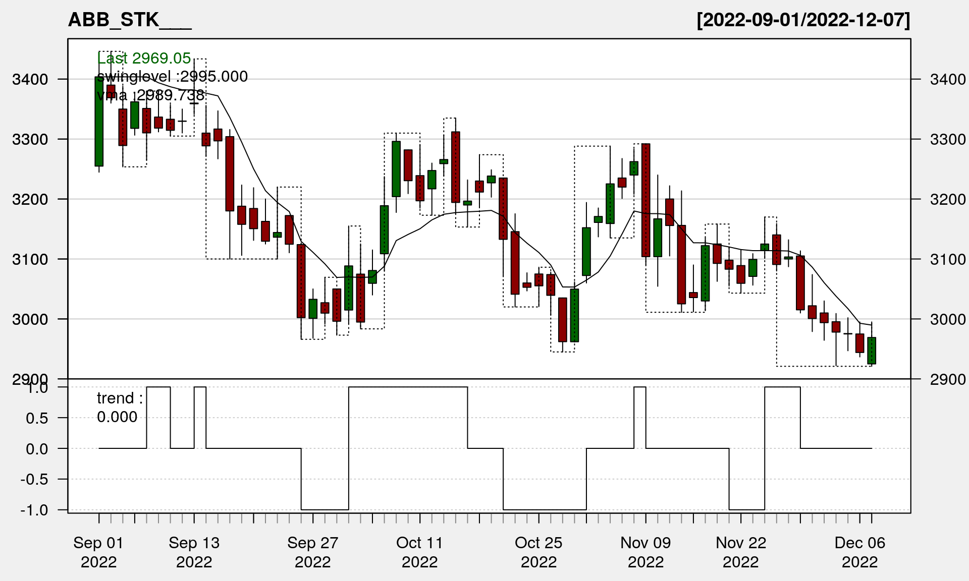This screenshot has width=969, height=581.
Task: Click the vma 2989.738 label
Action: (x=150, y=95)
